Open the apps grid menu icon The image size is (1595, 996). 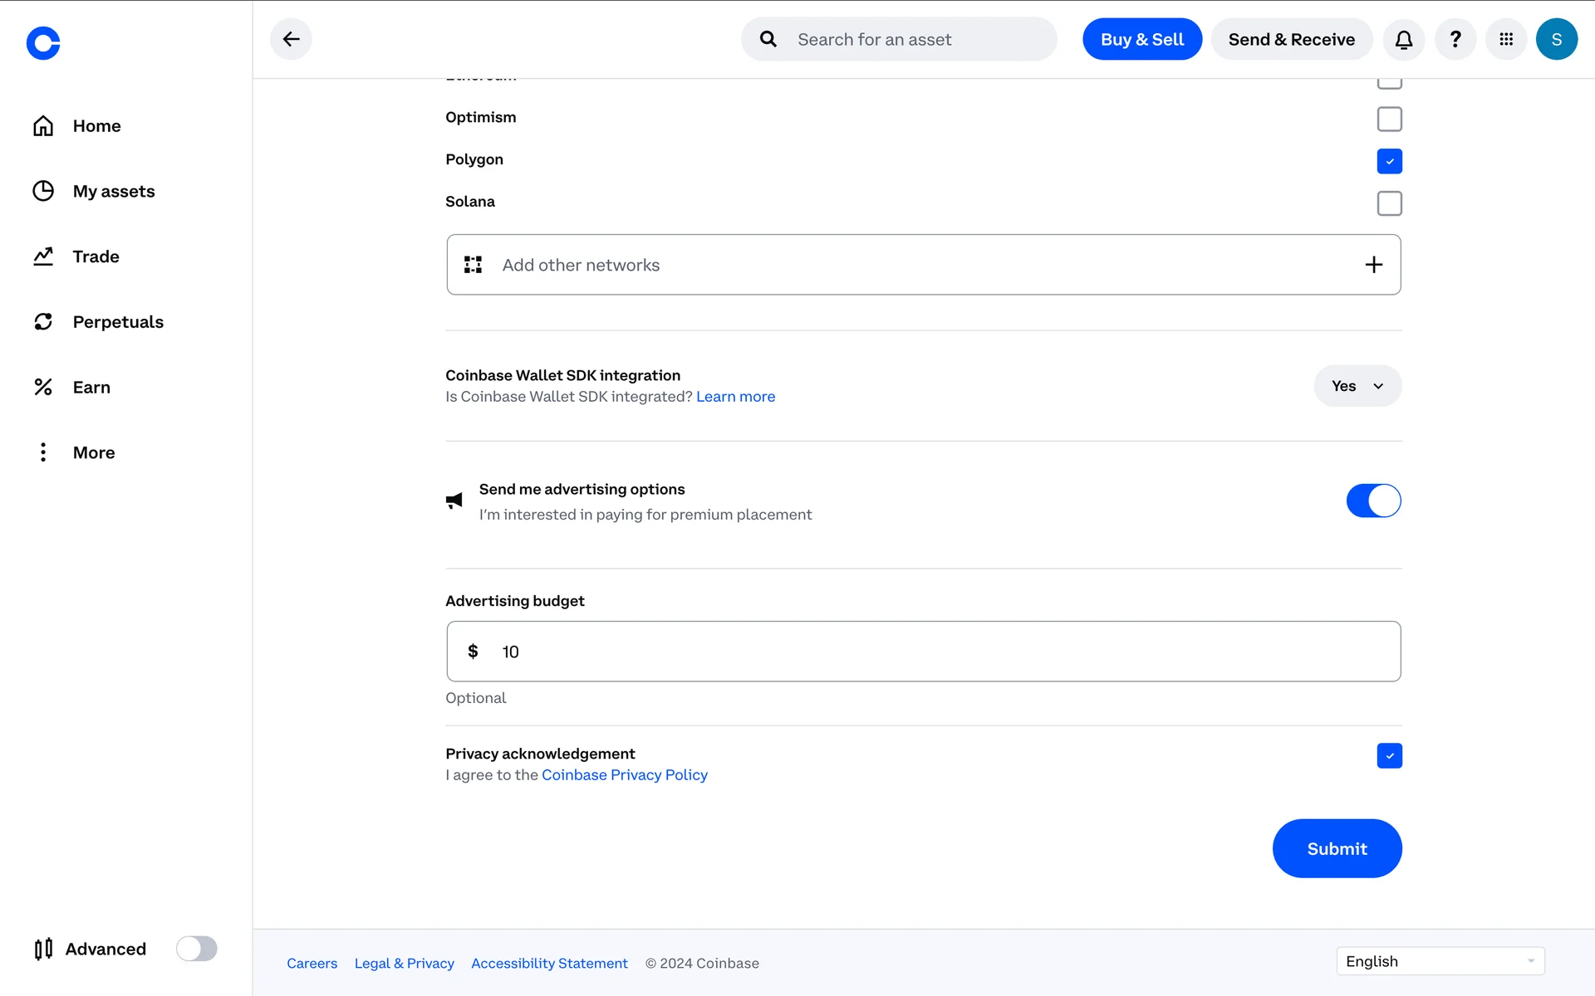click(1505, 39)
